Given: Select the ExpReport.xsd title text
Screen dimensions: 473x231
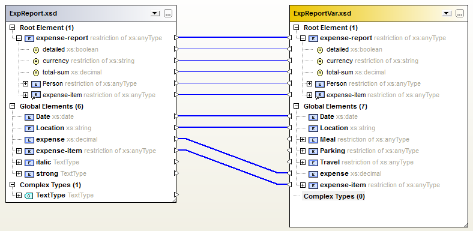Looking at the screenshot, I should (33, 14).
